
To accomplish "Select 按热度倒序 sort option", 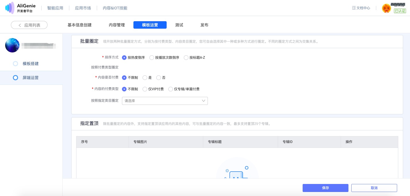I will tap(124, 58).
